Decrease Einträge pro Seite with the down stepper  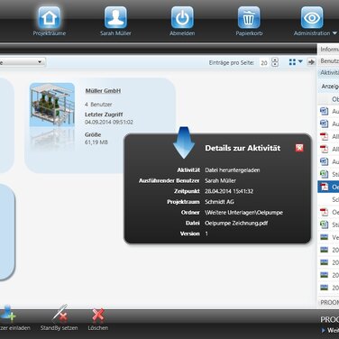275,65
